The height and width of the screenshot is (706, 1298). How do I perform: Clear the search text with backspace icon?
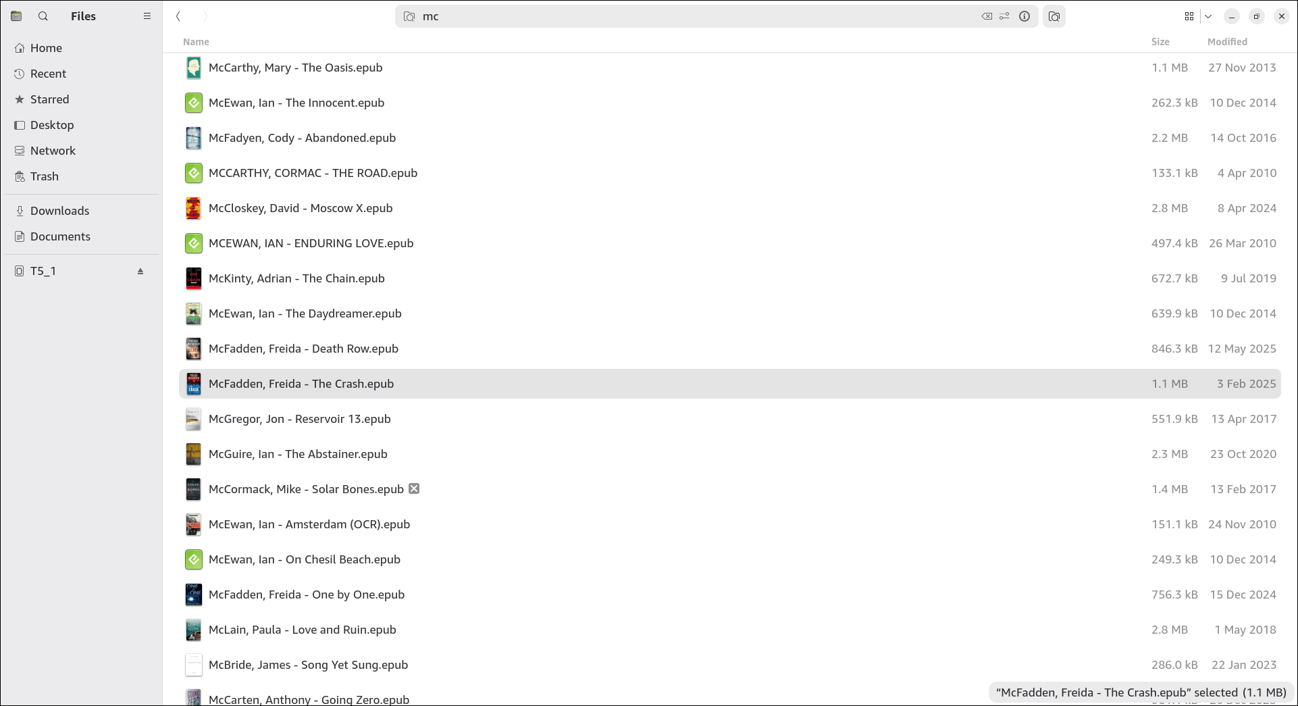pos(987,16)
